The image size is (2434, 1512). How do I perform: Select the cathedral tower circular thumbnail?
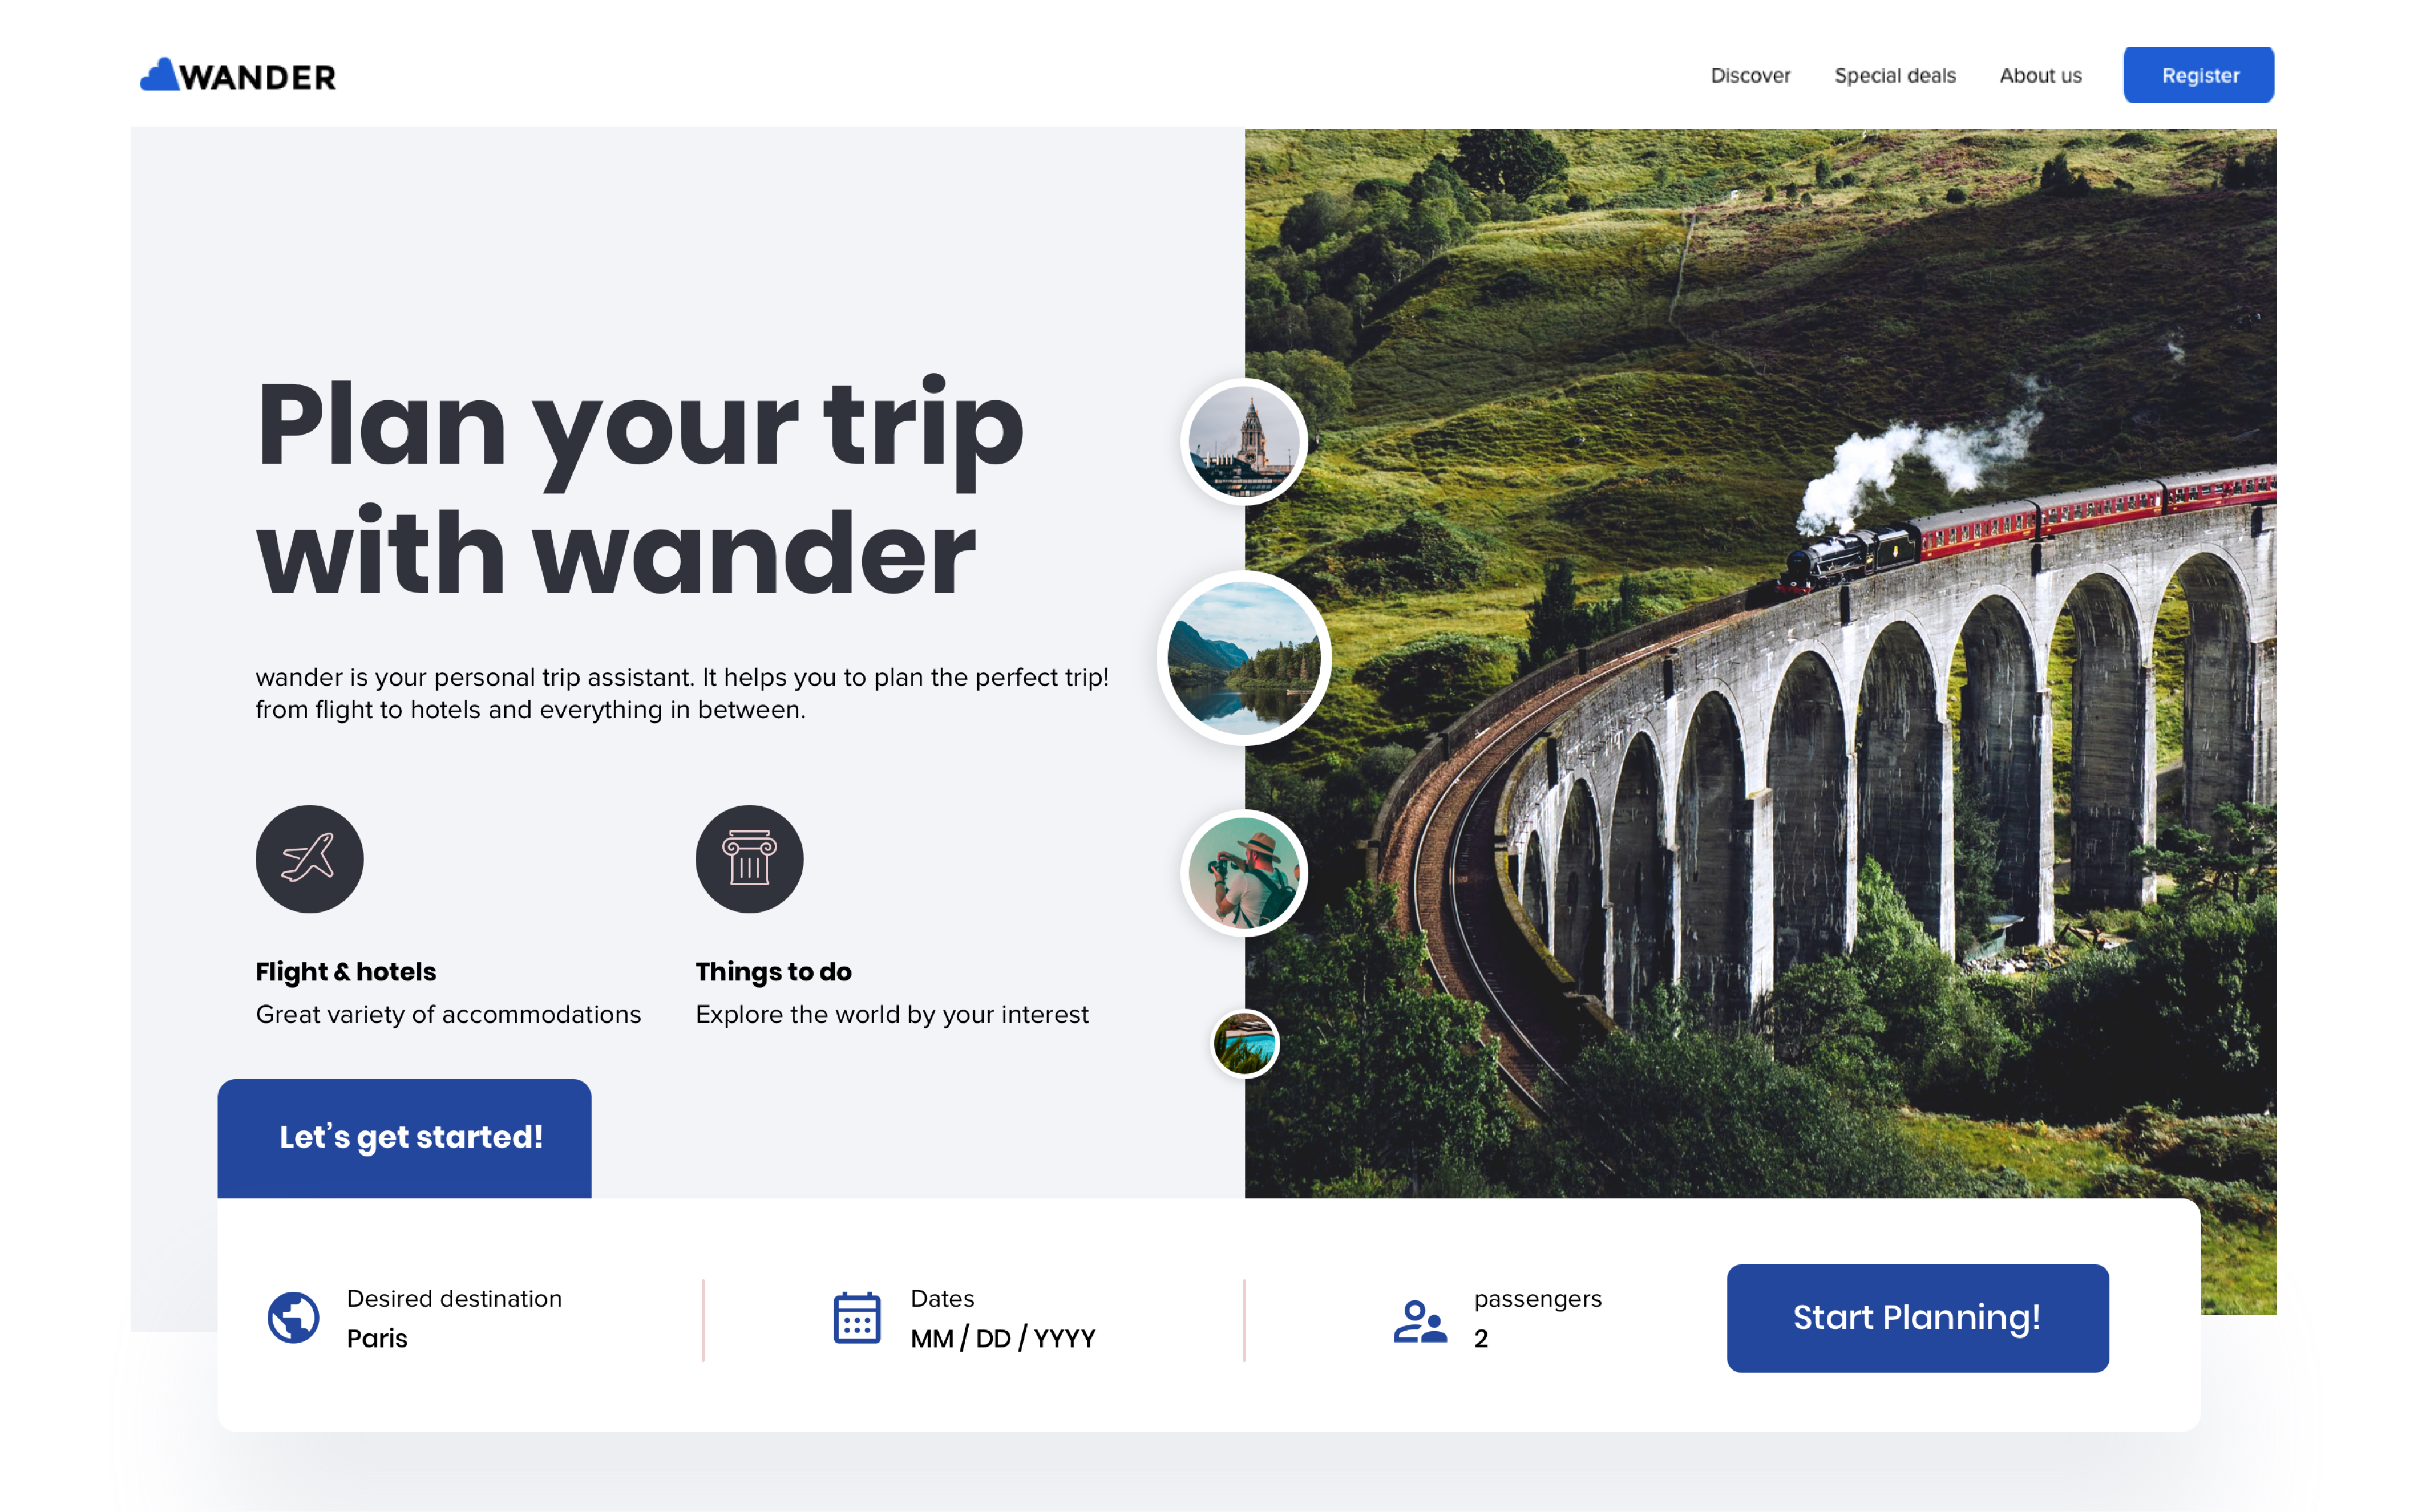[x=1243, y=442]
